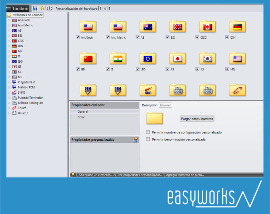Expand the SKF® tree node
This screenshot has width=270, height=214.
click(x=9, y=93)
